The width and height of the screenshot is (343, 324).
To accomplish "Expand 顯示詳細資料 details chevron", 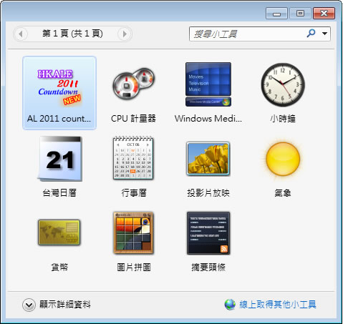I will pos(29,305).
